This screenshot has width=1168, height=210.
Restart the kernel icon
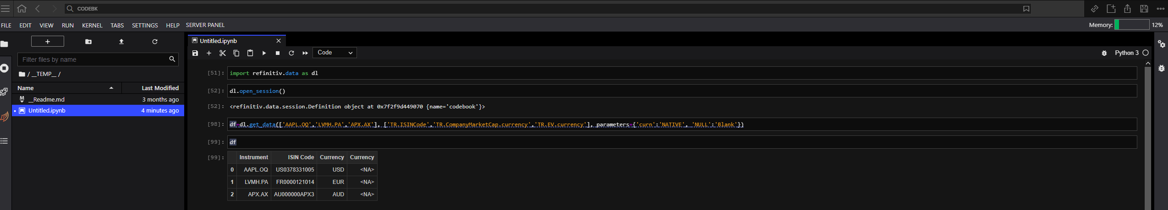click(x=291, y=53)
